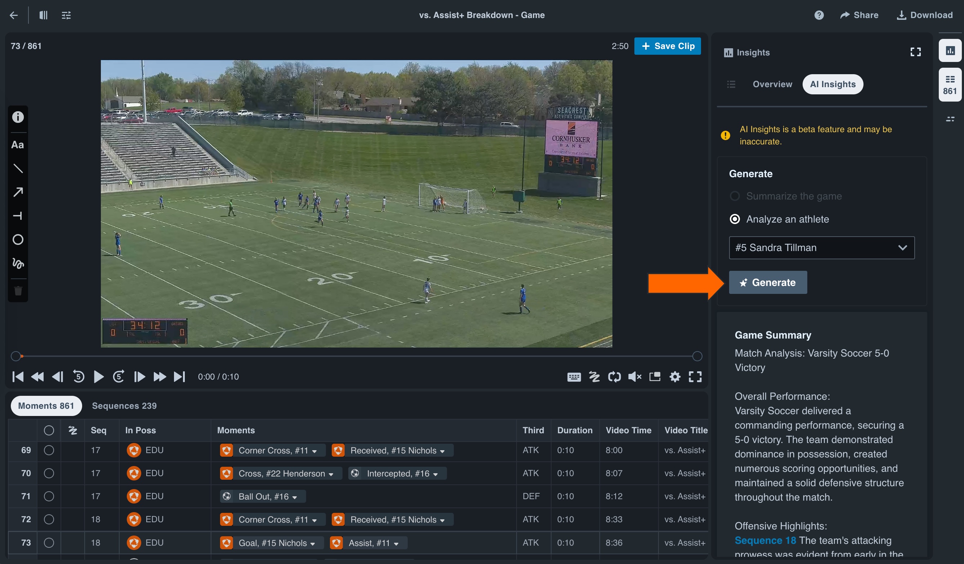Select the circle checkbox in row 70
The image size is (964, 564).
(x=49, y=473)
